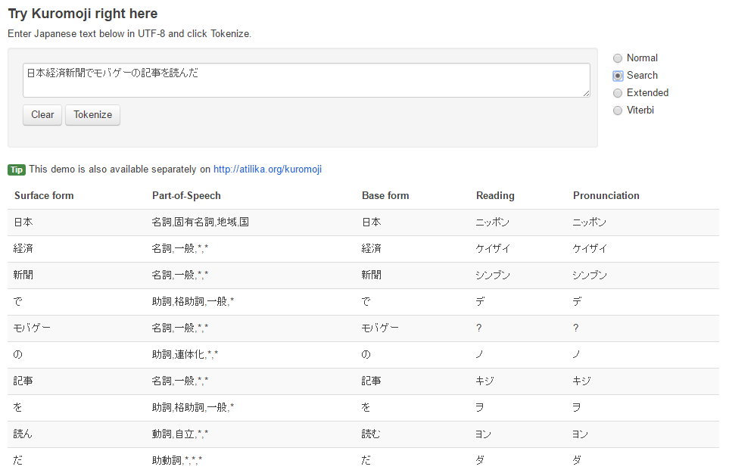
Task: Click the textarea resize handle corner
Action: point(586,93)
